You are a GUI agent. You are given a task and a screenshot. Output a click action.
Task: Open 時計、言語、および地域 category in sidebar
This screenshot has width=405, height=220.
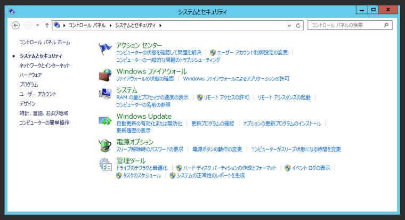tap(44, 113)
